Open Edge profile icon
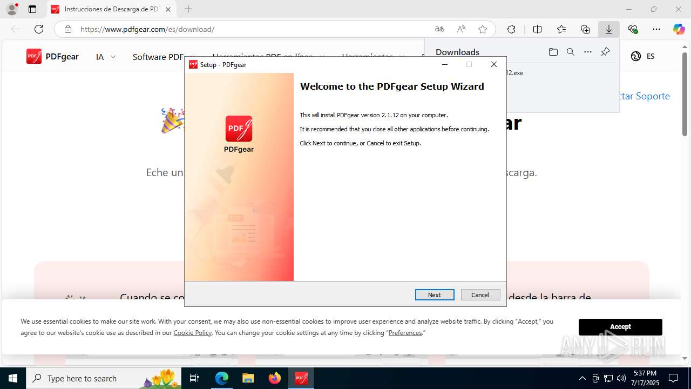 pyautogui.click(x=12, y=9)
